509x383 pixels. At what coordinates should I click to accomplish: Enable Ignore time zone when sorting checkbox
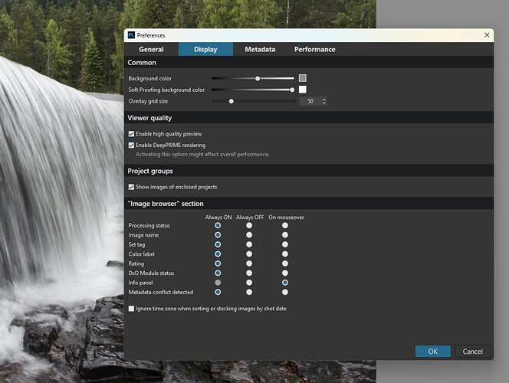click(x=131, y=309)
